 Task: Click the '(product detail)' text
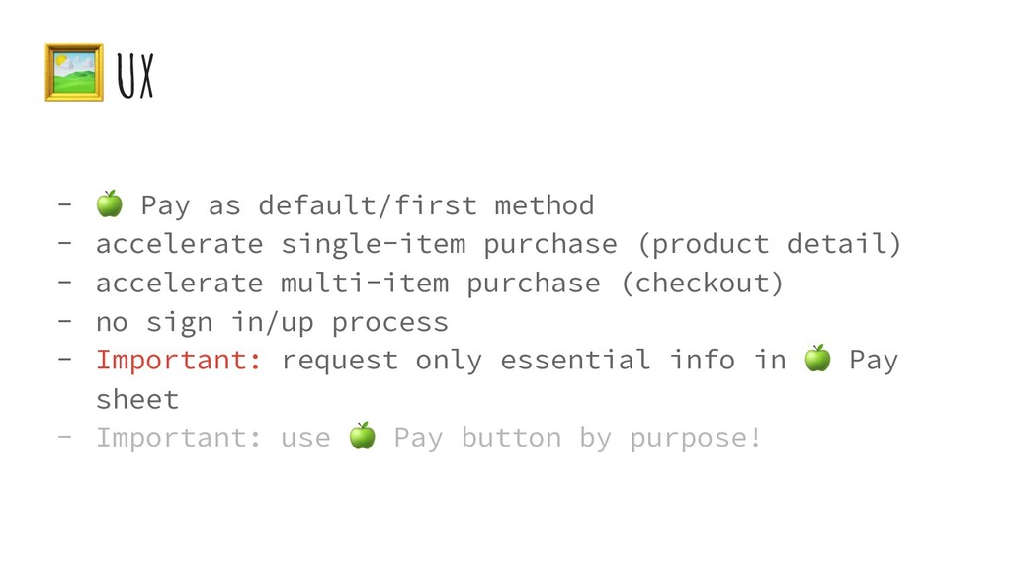[x=769, y=244]
